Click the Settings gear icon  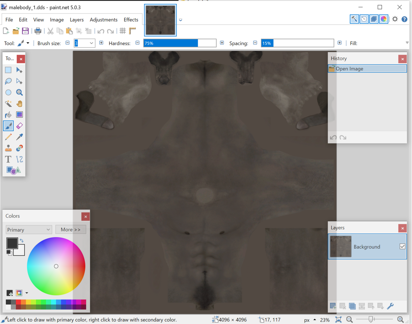[x=395, y=19]
